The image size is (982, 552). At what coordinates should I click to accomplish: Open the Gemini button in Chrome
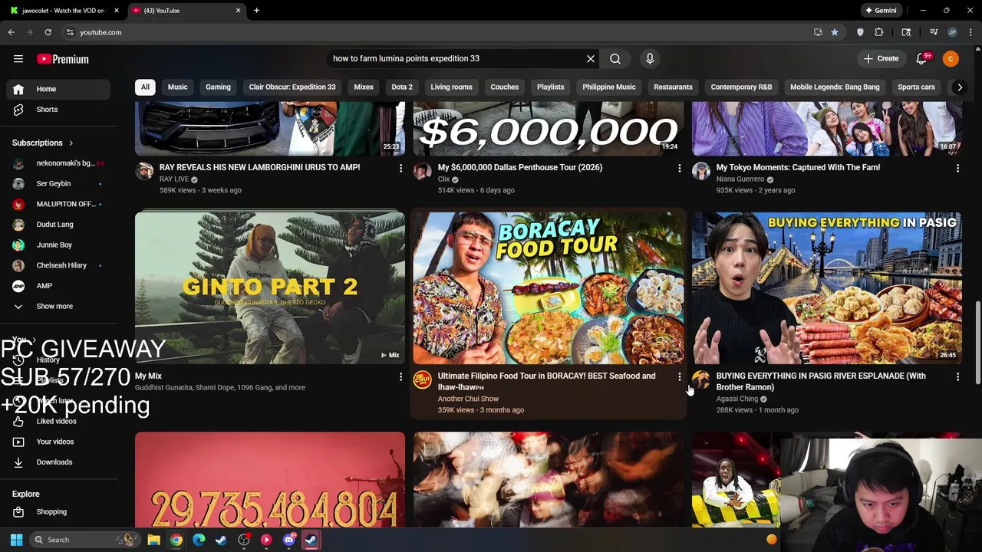[880, 11]
